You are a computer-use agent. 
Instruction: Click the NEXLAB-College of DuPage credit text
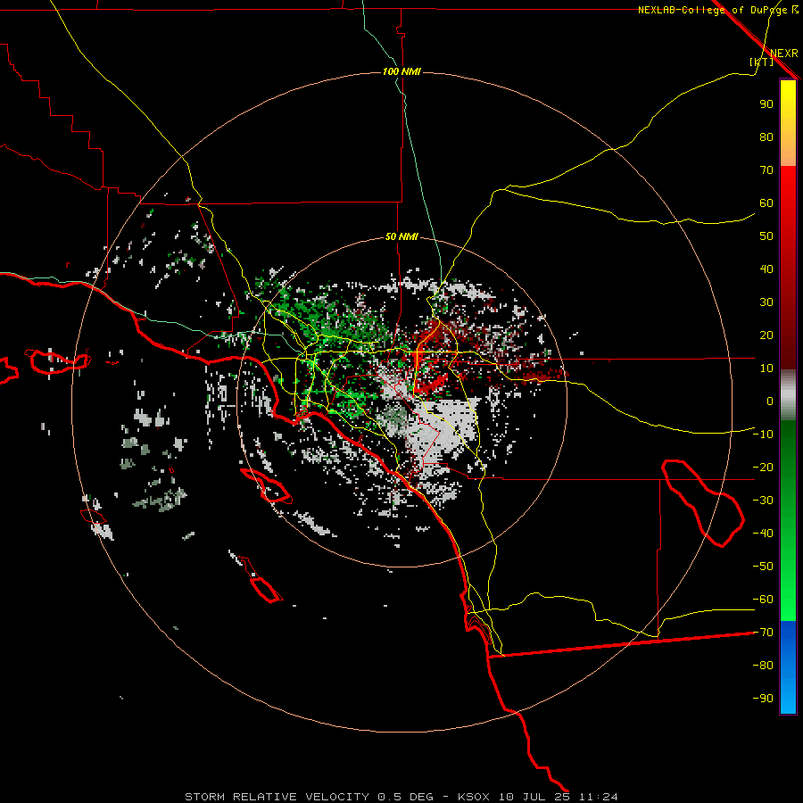click(717, 10)
